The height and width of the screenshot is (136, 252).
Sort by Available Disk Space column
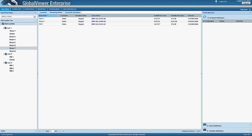(177, 16)
